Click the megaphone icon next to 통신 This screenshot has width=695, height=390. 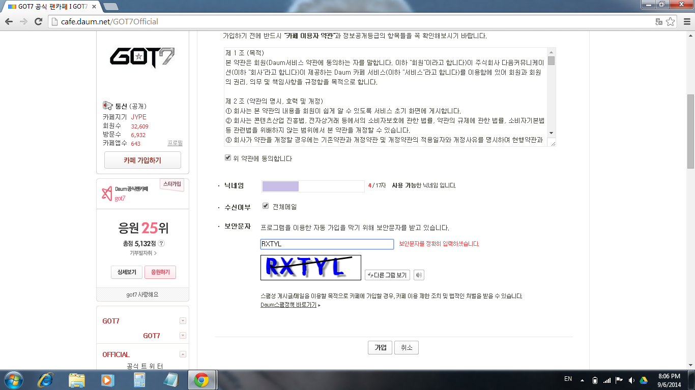(x=107, y=106)
